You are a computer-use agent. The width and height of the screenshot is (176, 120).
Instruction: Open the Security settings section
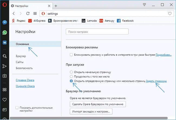24,68
